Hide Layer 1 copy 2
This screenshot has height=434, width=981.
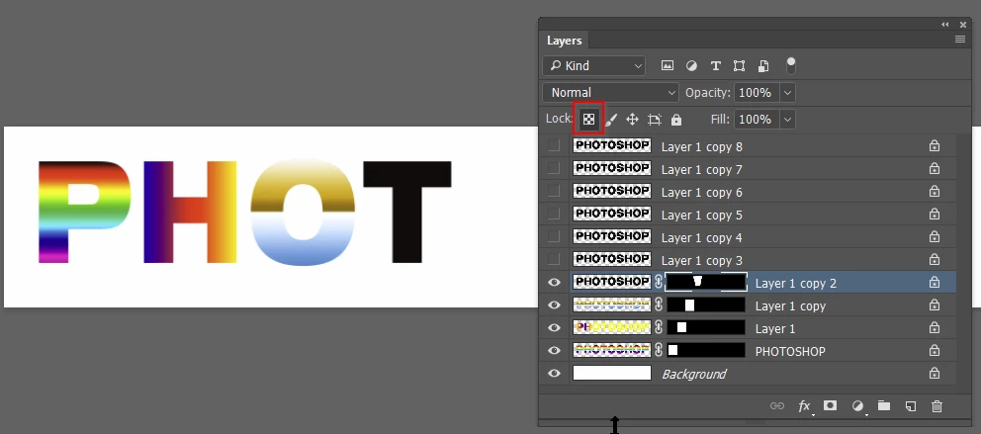(554, 283)
